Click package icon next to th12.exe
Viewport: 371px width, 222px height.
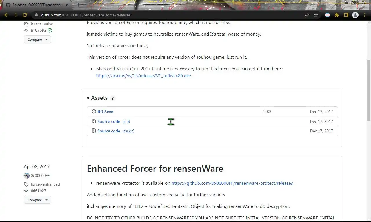94,112
